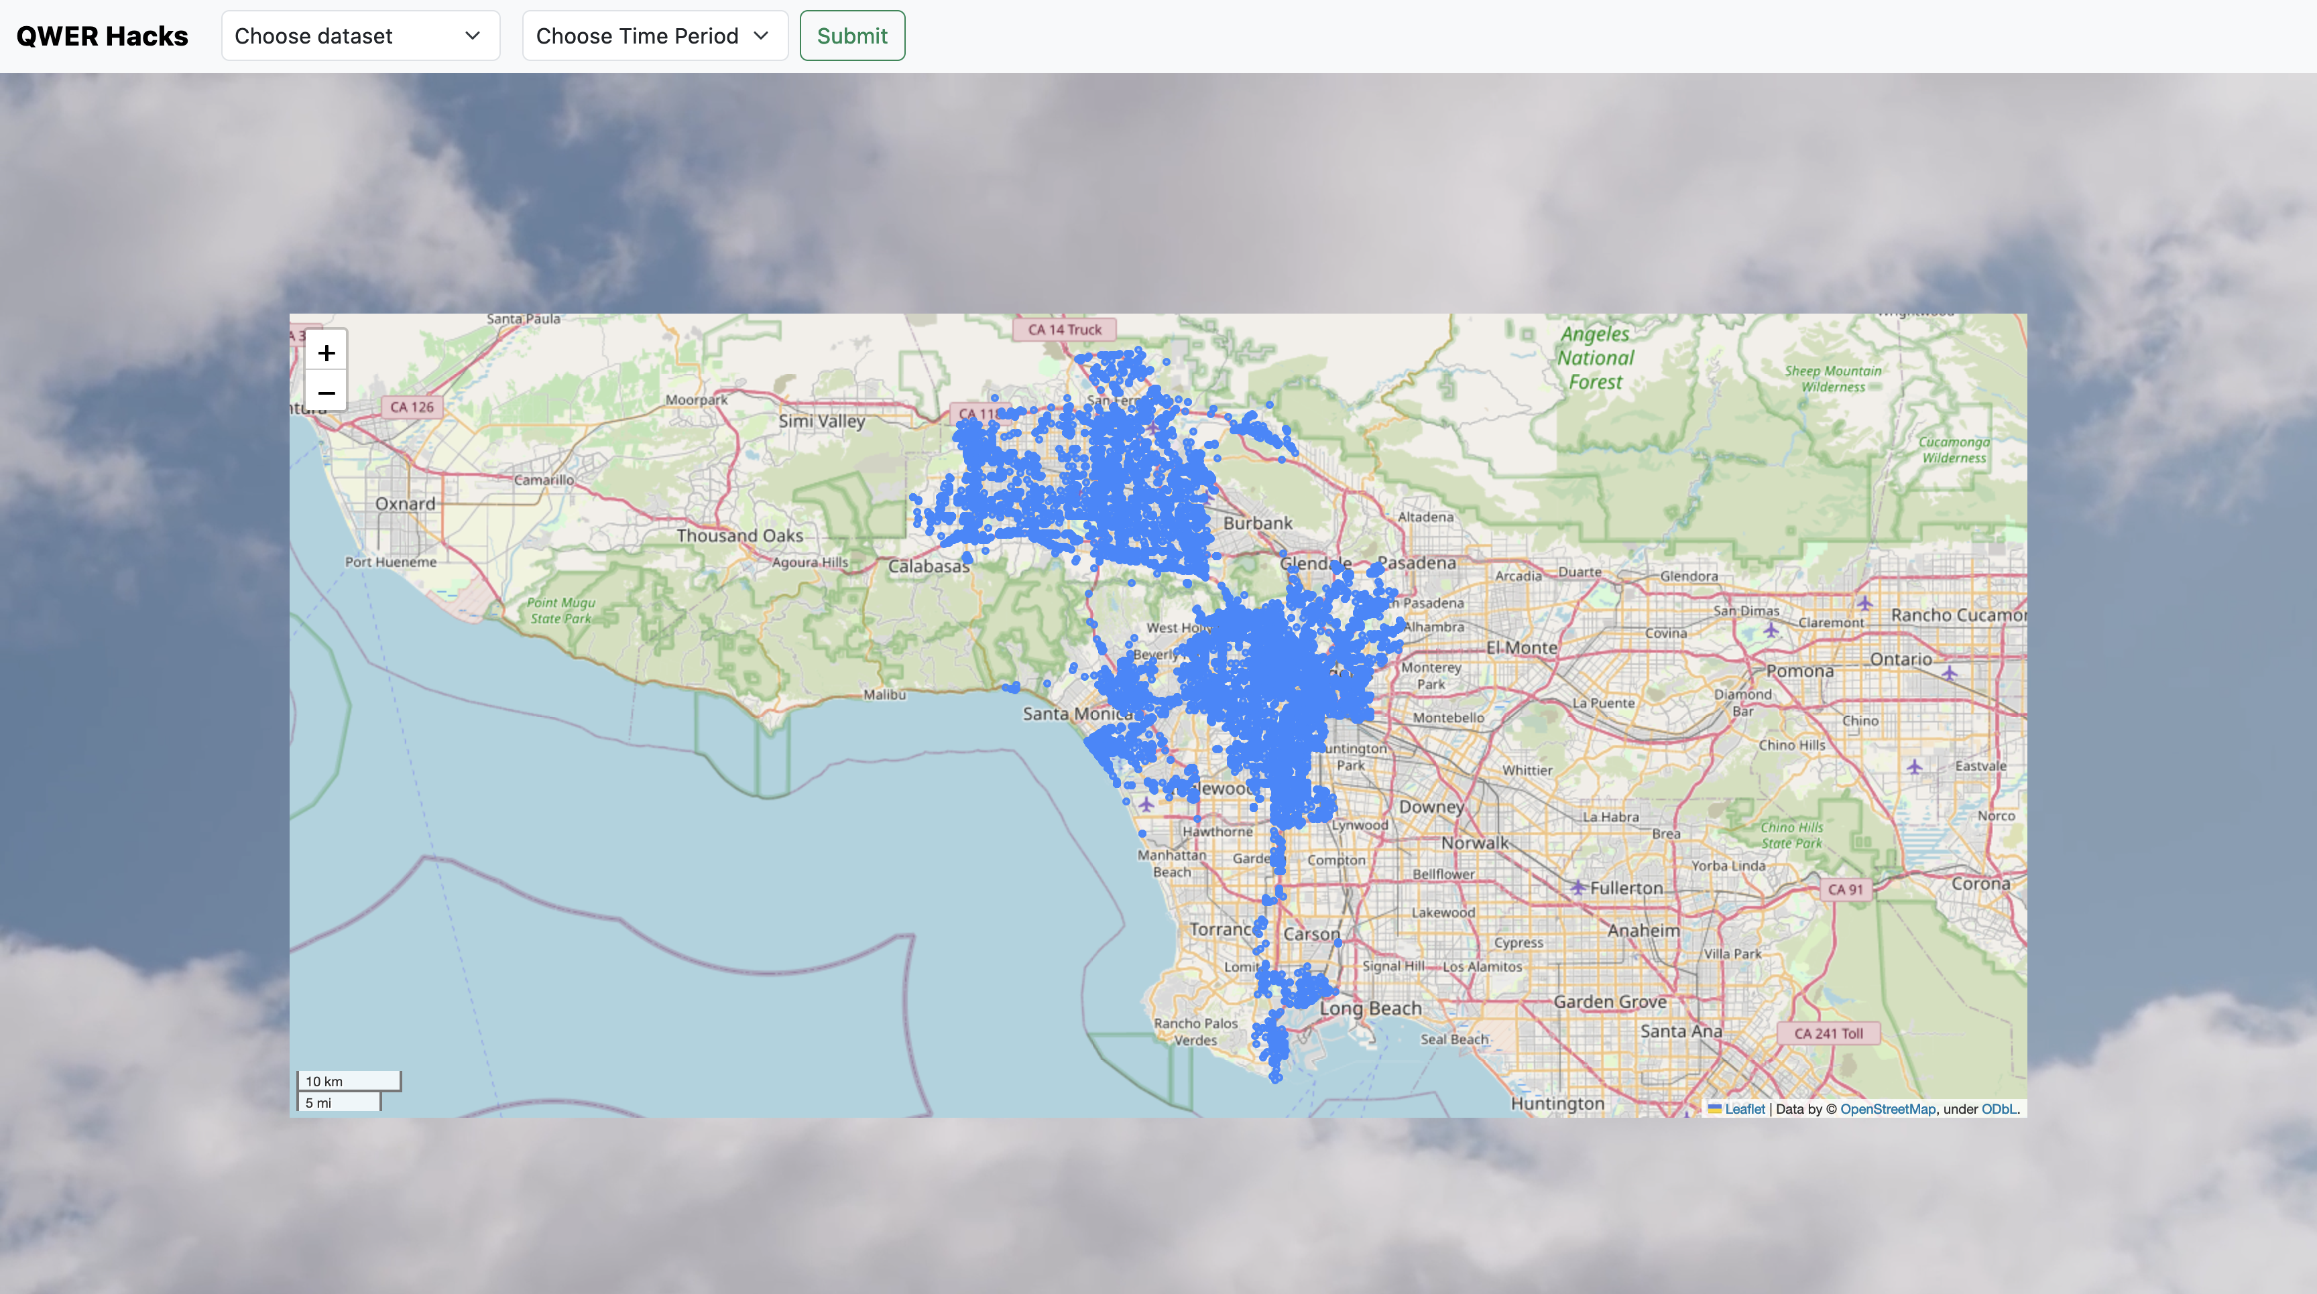Open the Choose Time Period dropdown
2317x1294 pixels.
click(x=654, y=36)
